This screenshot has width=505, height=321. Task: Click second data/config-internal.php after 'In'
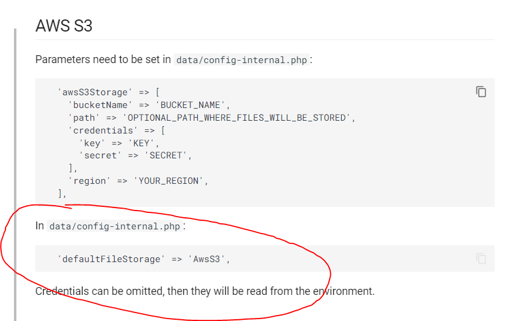pyautogui.click(x=115, y=226)
